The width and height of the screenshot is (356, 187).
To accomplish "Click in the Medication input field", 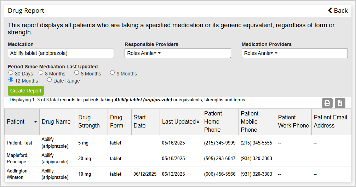I will tap(61, 53).
